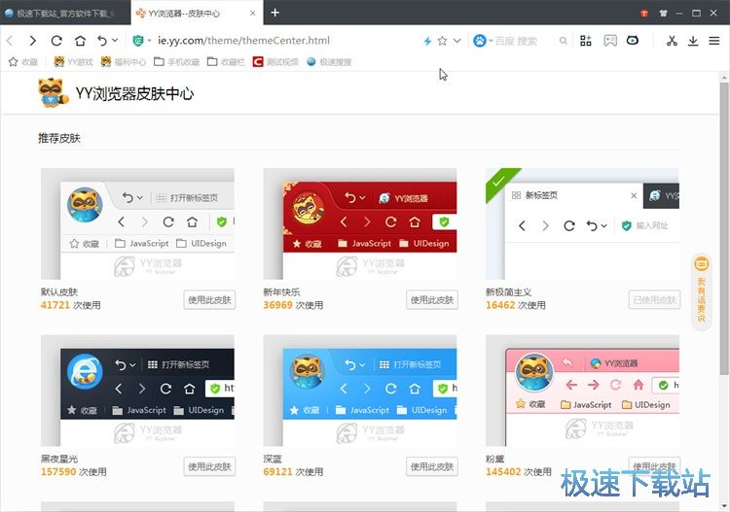The image size is (730, 512).
Task: Click the YY浏览器皮肤中心 page title
Action: point(134,93)
